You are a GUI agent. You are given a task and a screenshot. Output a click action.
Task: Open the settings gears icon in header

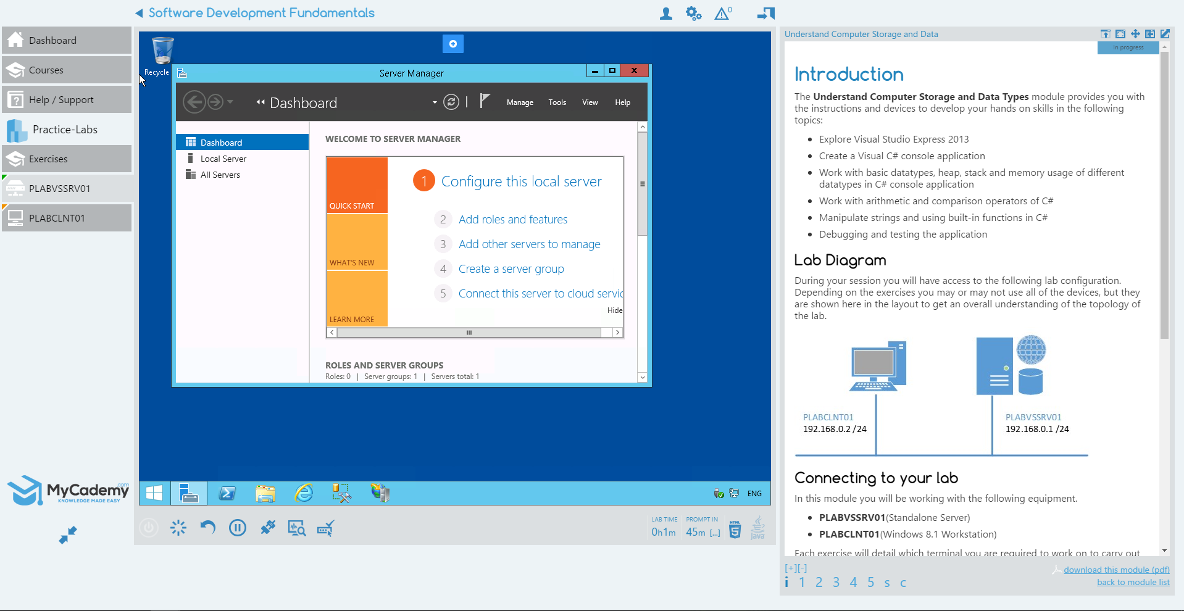pos(693,14)
